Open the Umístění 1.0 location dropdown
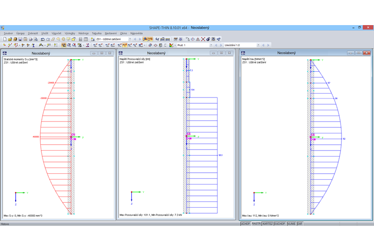This screenshot has width=374, height=251. coord(258,45)
